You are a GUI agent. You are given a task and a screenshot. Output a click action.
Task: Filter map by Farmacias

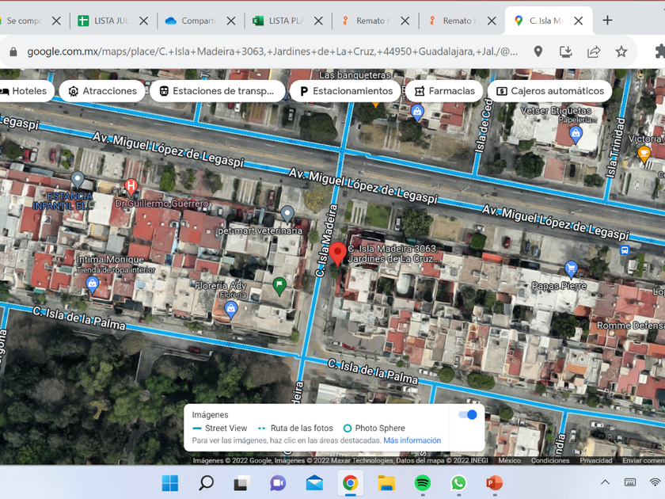pos(444,91)
